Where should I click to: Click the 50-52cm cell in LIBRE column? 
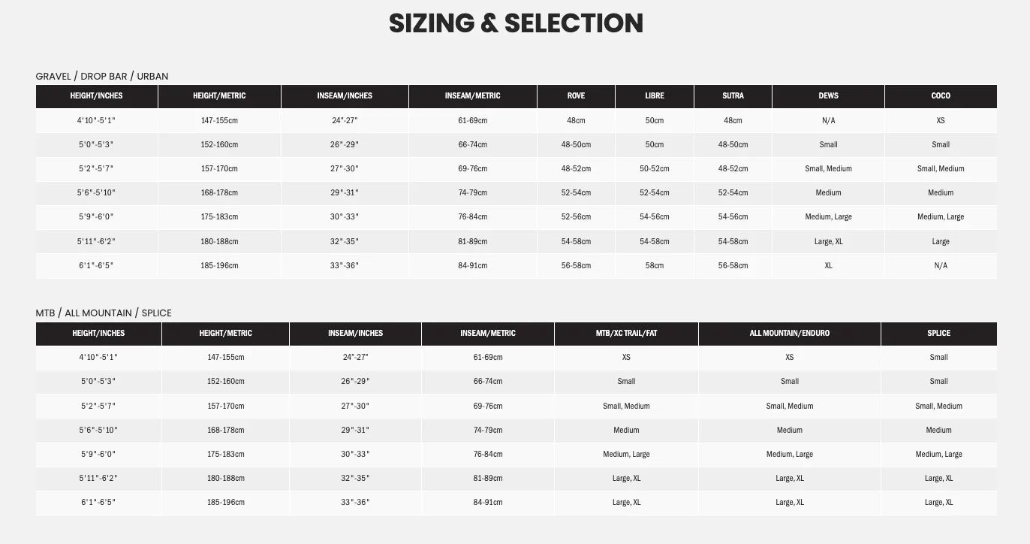pyautogui.click(x=654, y=168)
